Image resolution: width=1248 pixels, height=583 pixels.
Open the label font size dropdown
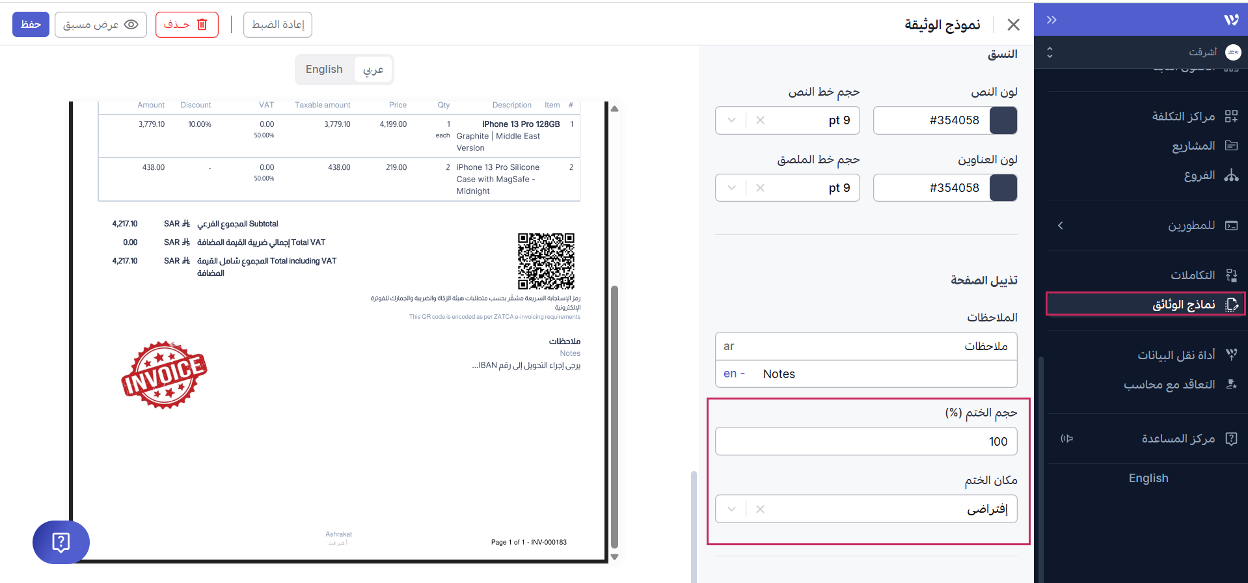click(x=731, y=188)
